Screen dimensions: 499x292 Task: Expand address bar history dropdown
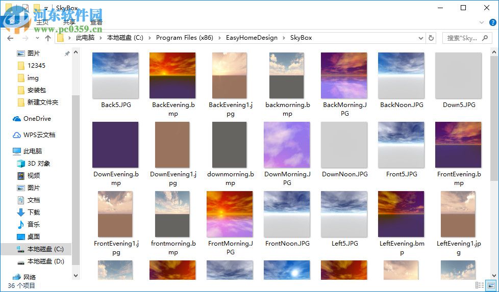421,38
